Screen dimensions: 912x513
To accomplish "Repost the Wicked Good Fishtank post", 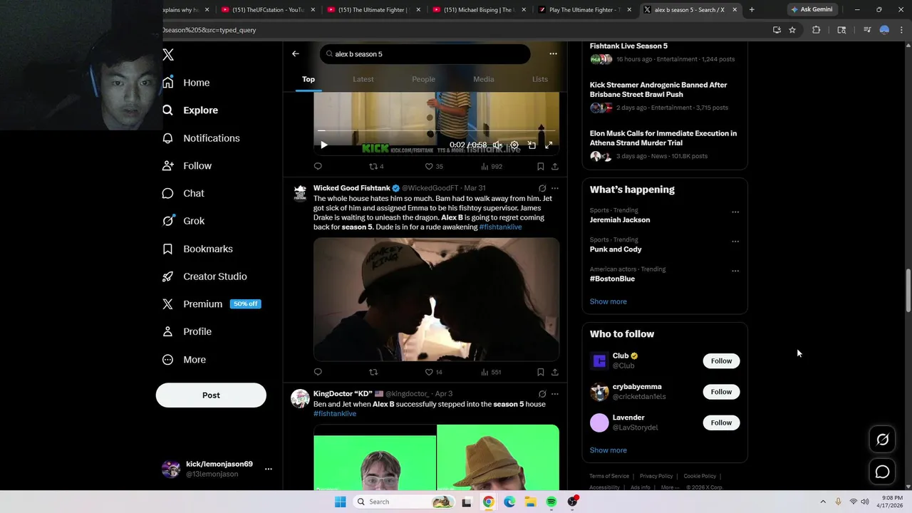I will click(373, 372).
